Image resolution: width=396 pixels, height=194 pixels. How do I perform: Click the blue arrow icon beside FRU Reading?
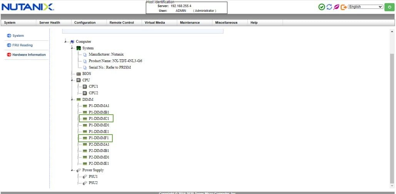(9, 45)
